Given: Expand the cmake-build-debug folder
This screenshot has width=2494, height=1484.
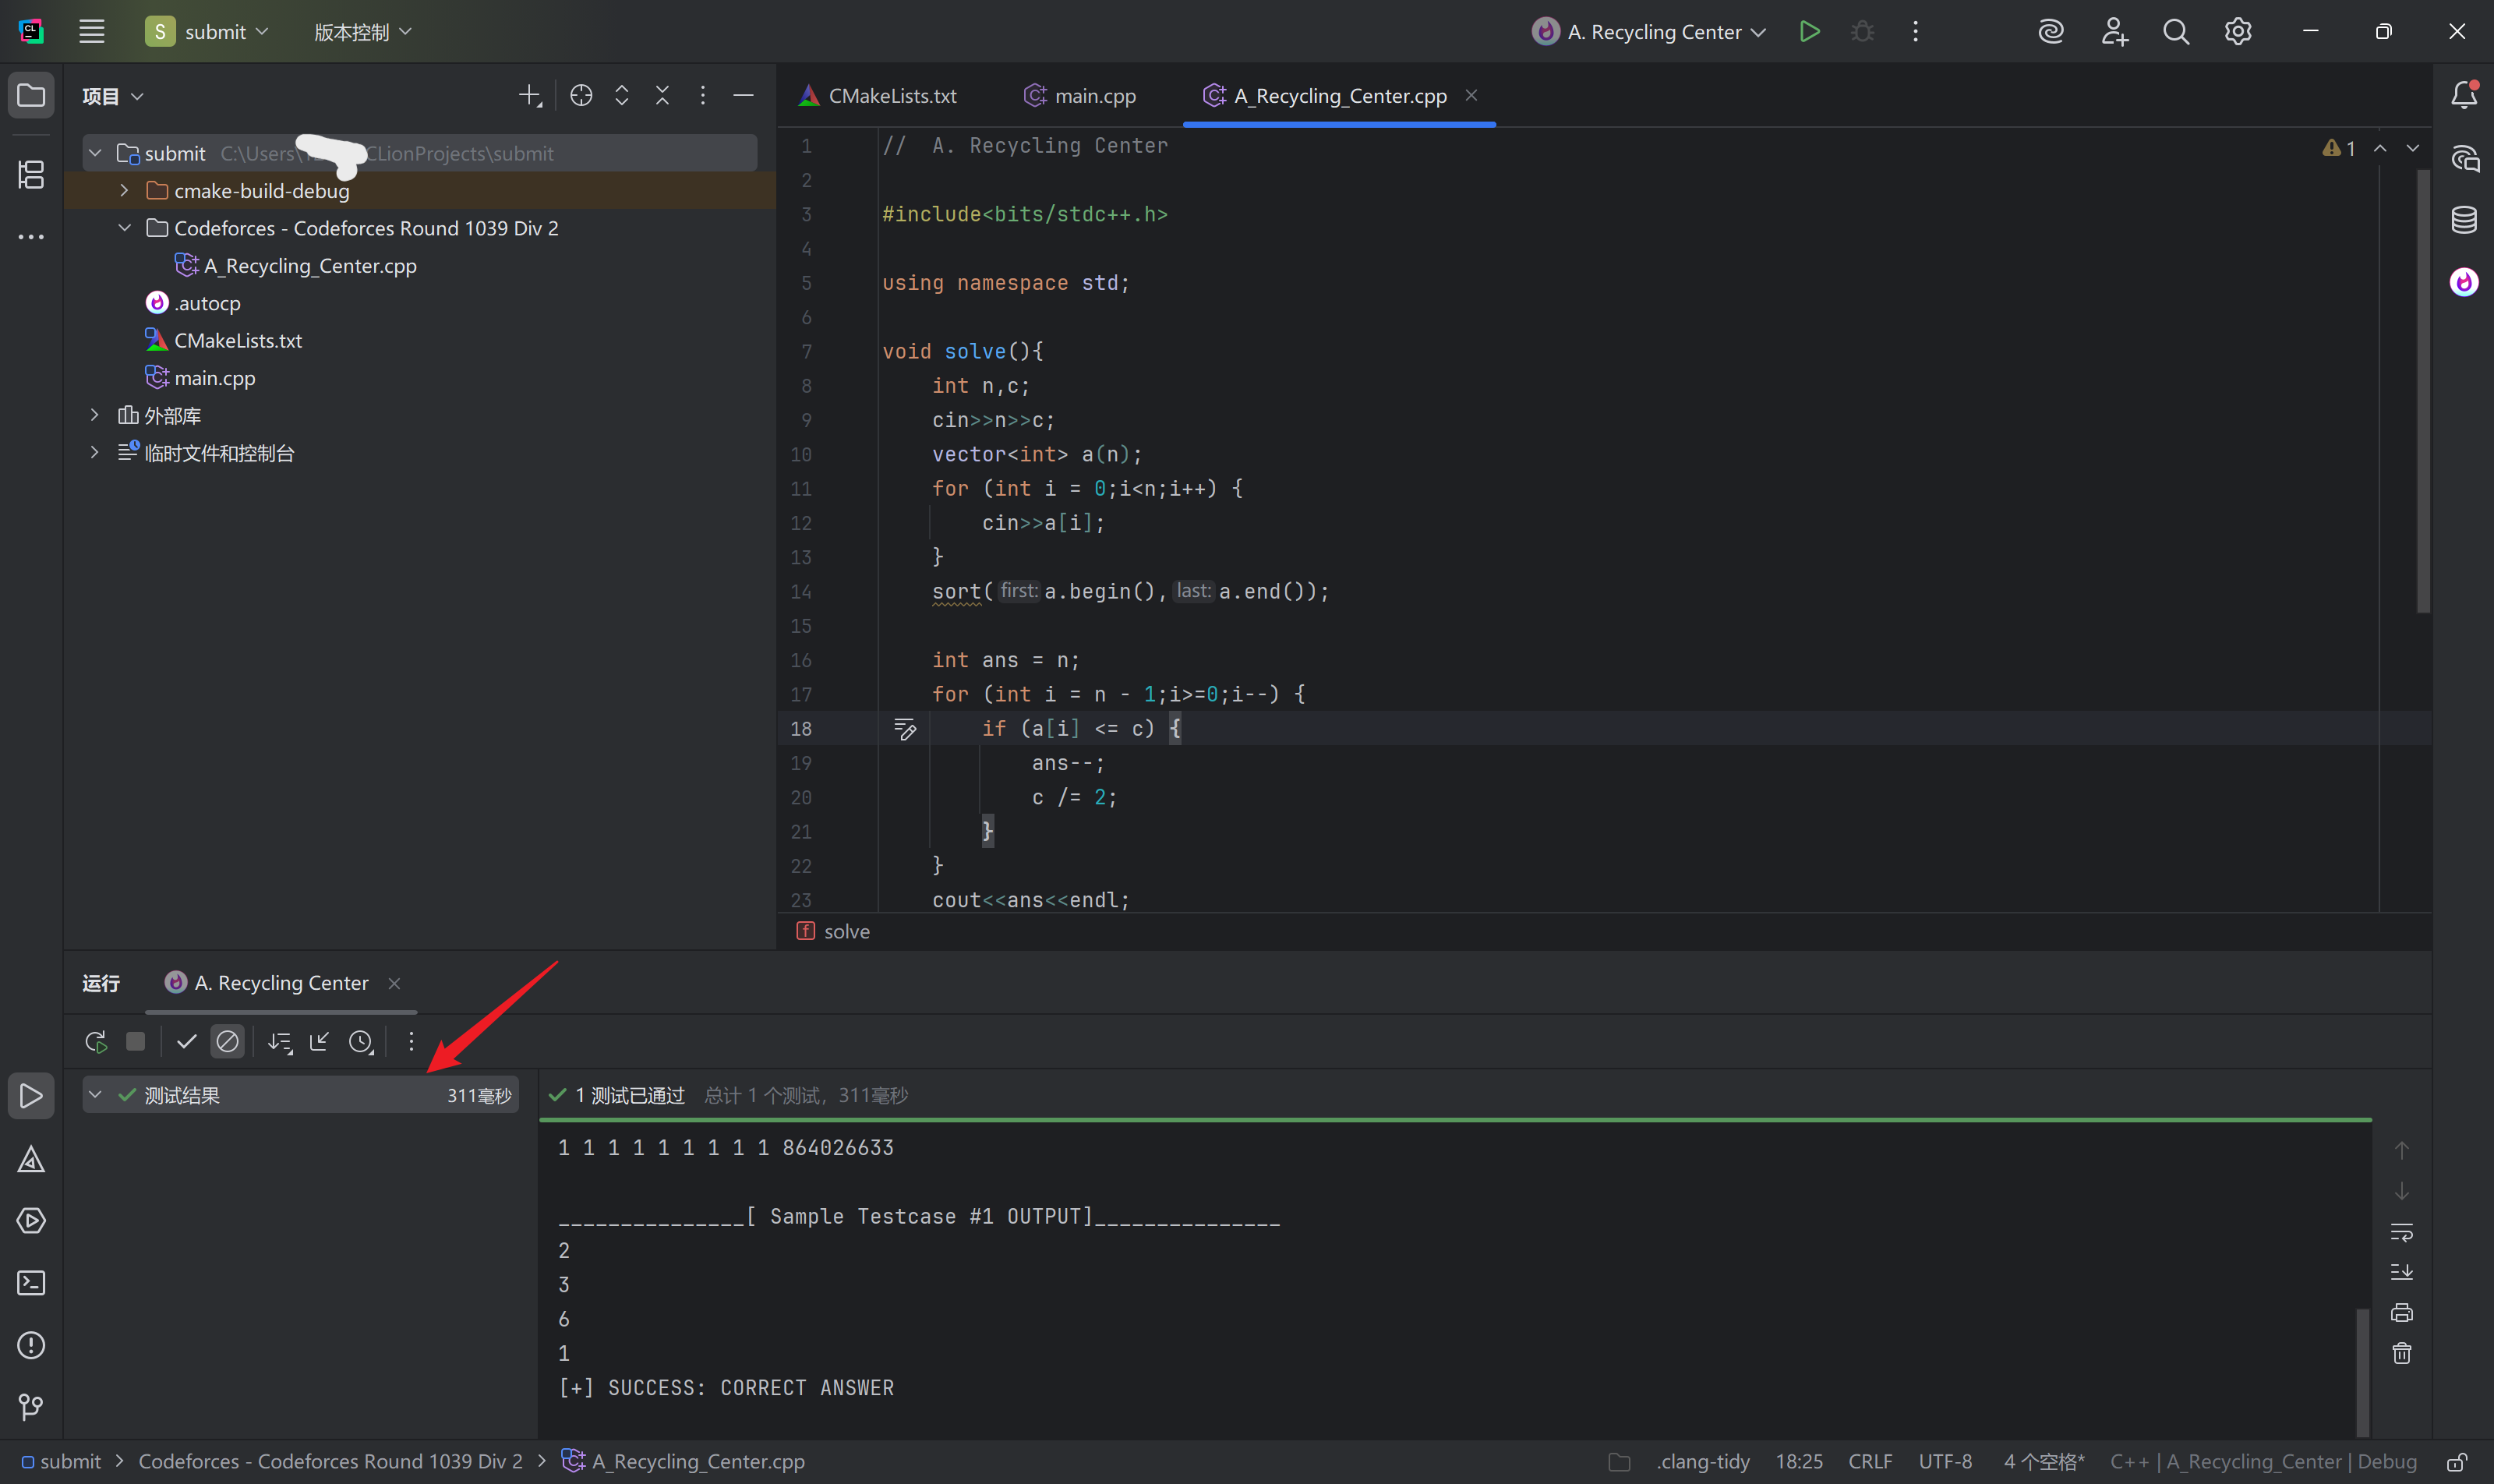Looking at the screenshot, I should [124, 190].
